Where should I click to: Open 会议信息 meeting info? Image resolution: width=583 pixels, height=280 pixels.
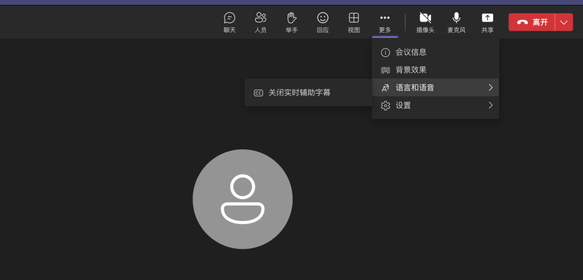coord(436,52)
